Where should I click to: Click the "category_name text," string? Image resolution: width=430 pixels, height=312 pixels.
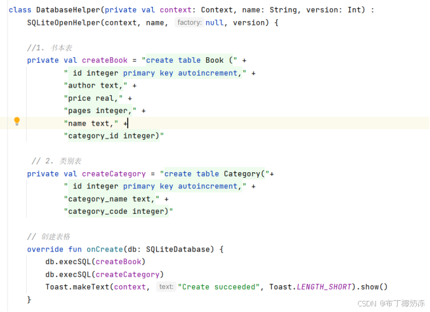pos(112,199)
